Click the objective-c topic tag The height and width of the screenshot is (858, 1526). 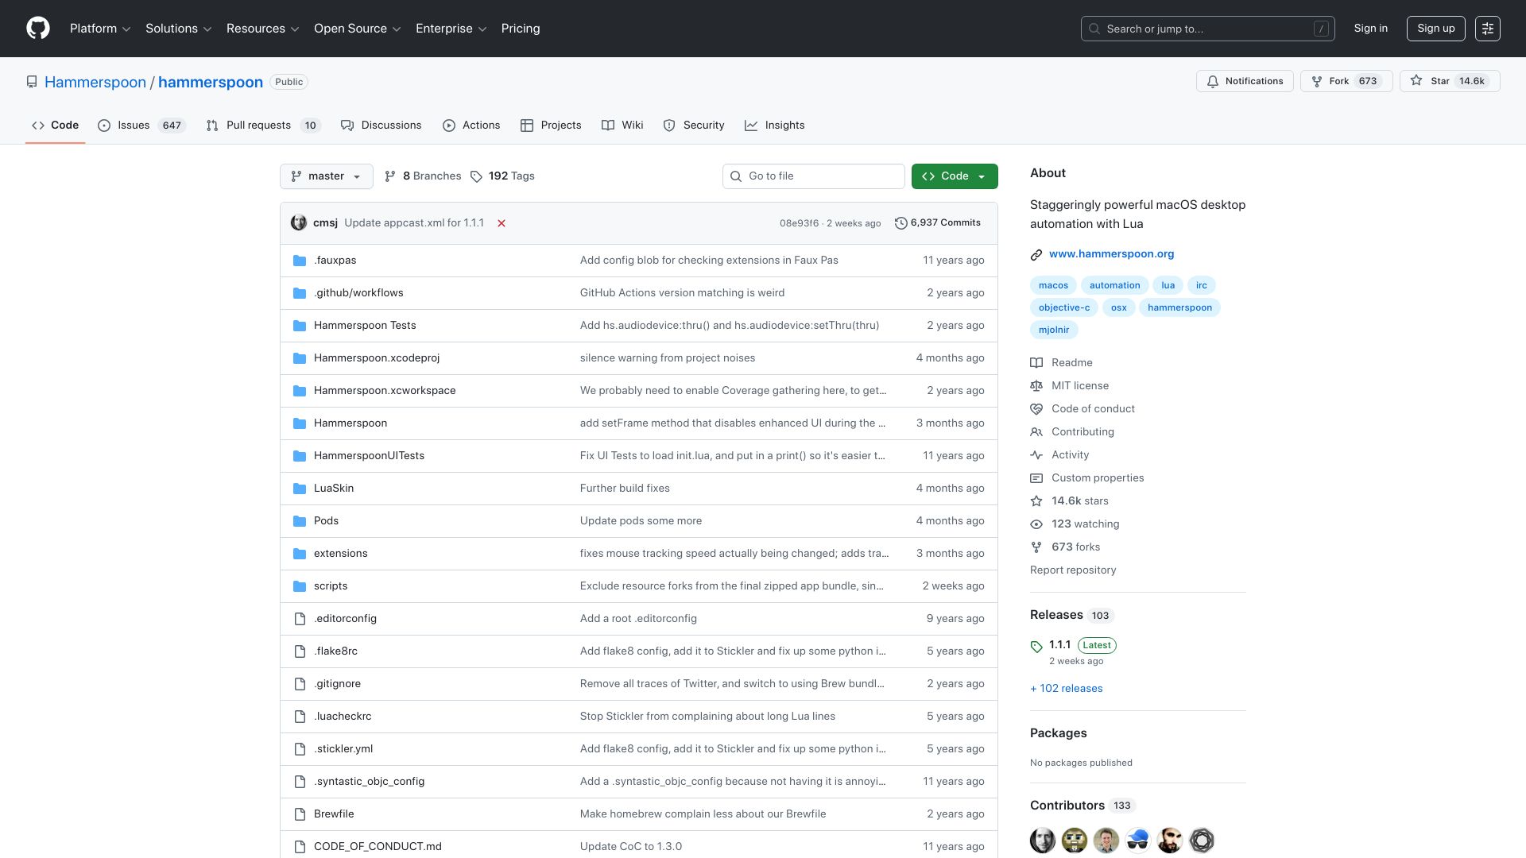[1064, 307]
